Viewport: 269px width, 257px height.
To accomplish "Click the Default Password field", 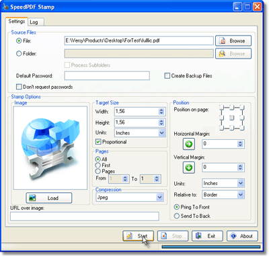I will tap(107, 76).
